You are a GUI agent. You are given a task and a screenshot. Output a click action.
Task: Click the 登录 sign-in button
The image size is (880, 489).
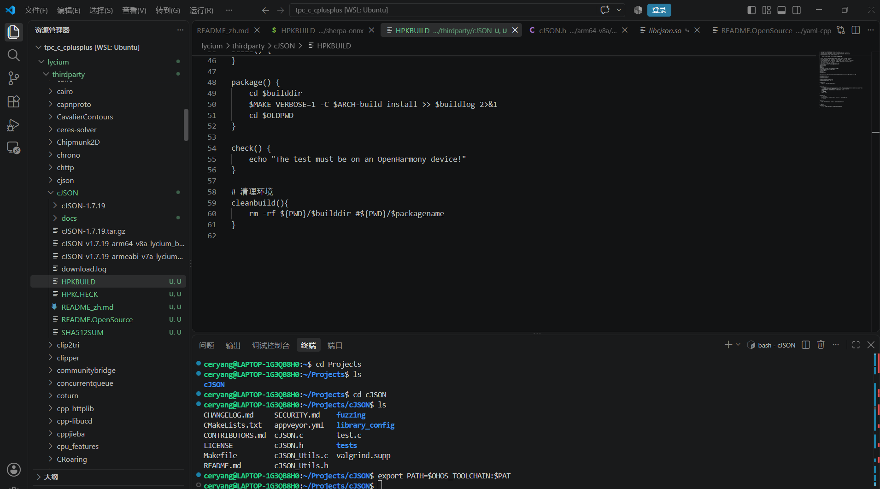[659, 10]
